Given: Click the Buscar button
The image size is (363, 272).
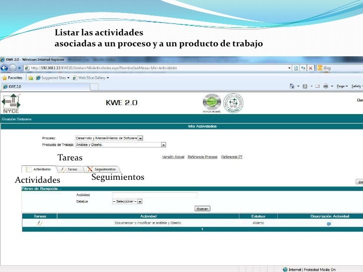Looking at the screenshot, I should 202,209.
